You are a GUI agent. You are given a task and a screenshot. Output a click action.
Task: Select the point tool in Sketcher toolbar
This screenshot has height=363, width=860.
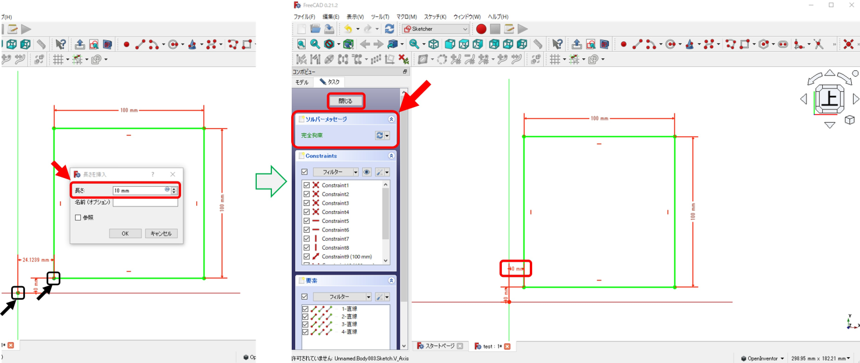pos(623,44)
